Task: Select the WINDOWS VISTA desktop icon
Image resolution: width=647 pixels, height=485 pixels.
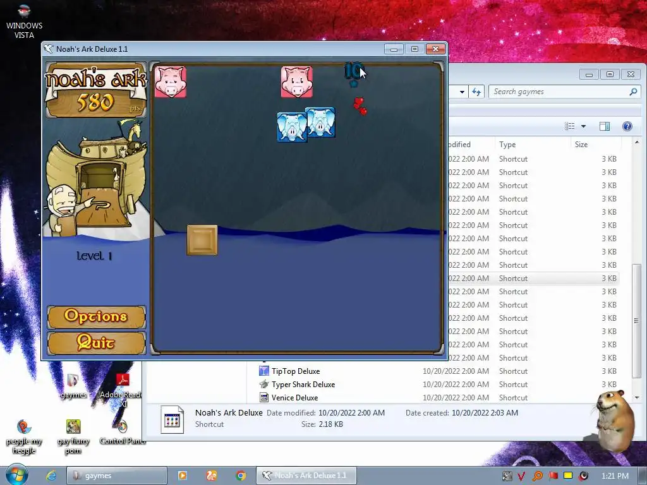Action: pos(25,21)
